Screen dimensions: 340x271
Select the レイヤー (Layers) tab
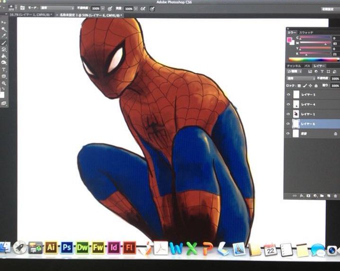(x=319, y=66)
